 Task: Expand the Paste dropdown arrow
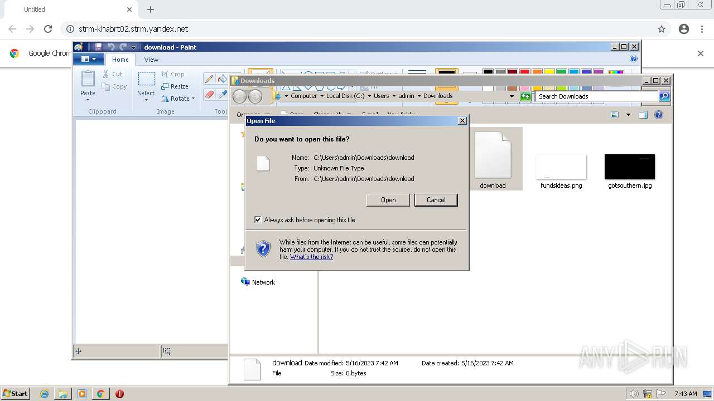point(88,100)
